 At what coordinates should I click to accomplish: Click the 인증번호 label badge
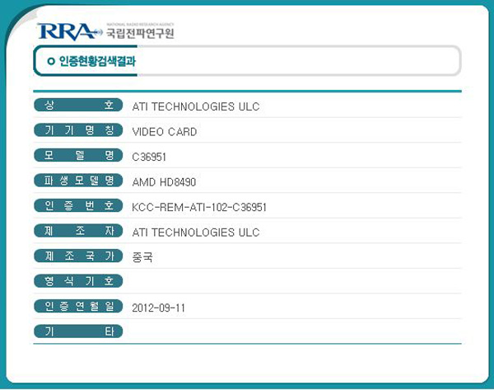coord(78,205)
